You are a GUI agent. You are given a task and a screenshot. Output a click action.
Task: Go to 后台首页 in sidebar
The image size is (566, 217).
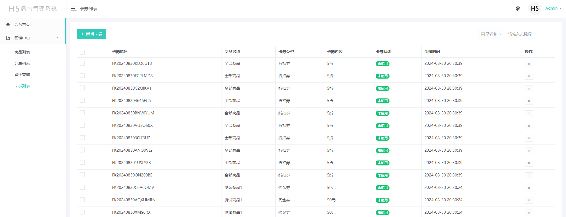22,25
